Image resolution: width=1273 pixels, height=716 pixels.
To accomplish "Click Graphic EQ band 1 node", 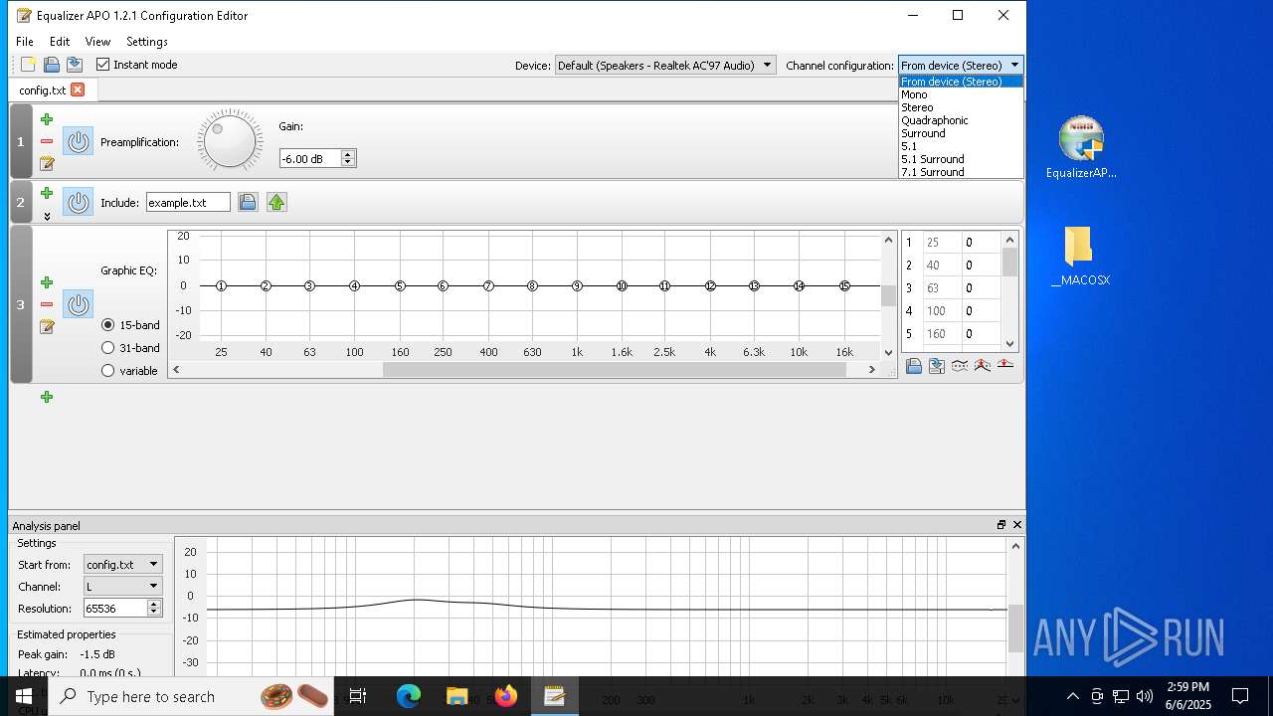I will [x=221, y=286].
